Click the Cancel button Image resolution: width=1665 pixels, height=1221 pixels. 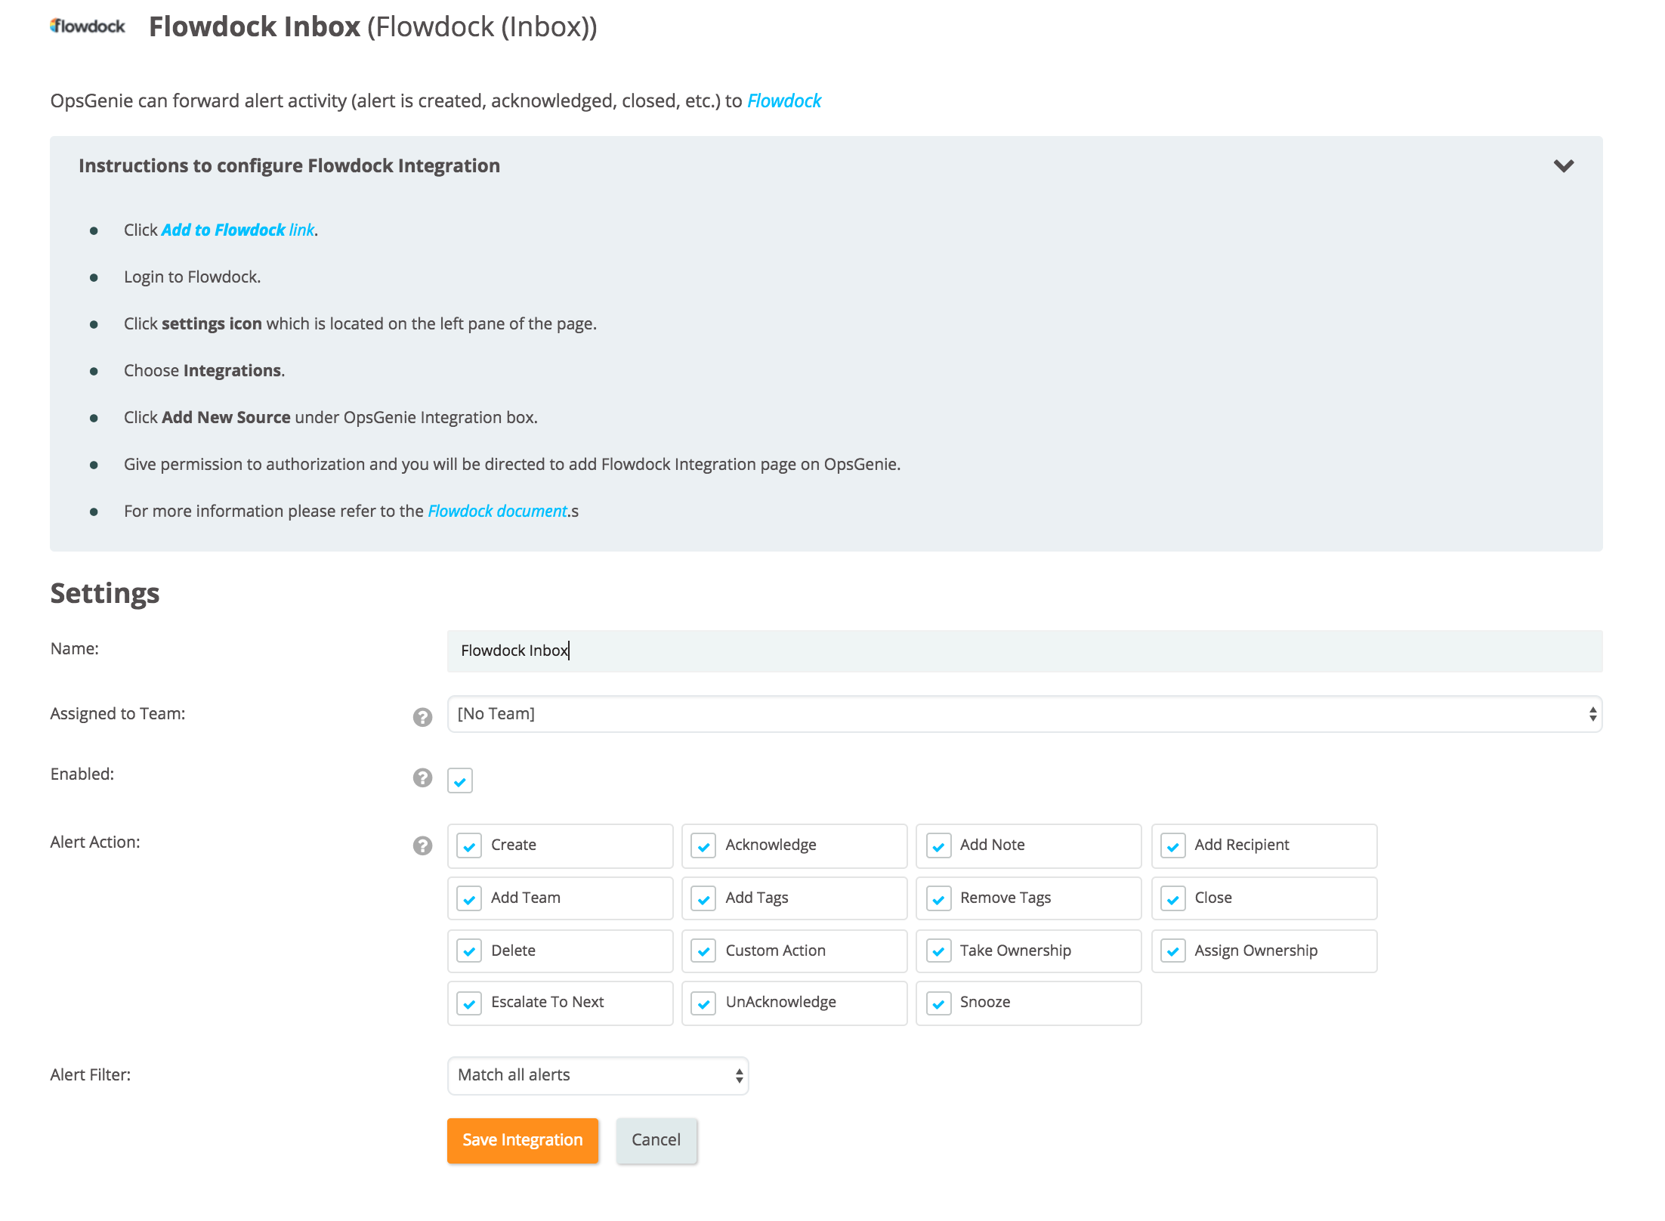click(x=656, y=1140)
